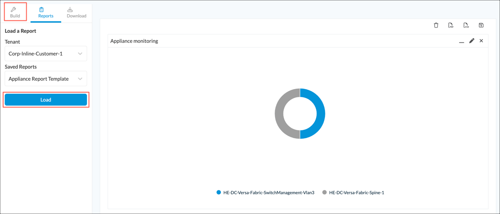Expand the Saved Reports dropdown
Screen dimensions: 500x214
46,79
